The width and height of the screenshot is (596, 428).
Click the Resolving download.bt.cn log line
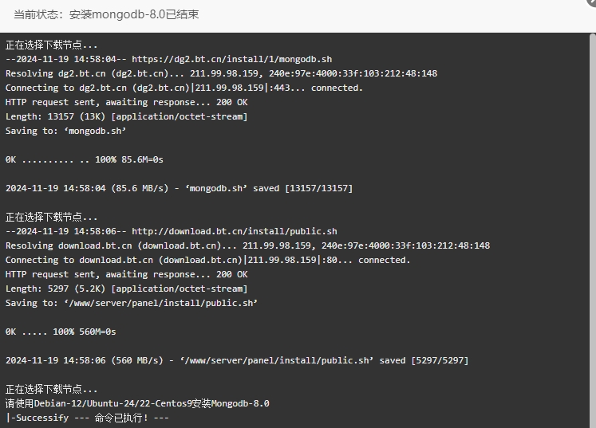pyautogui.click(x=247, y=245)
